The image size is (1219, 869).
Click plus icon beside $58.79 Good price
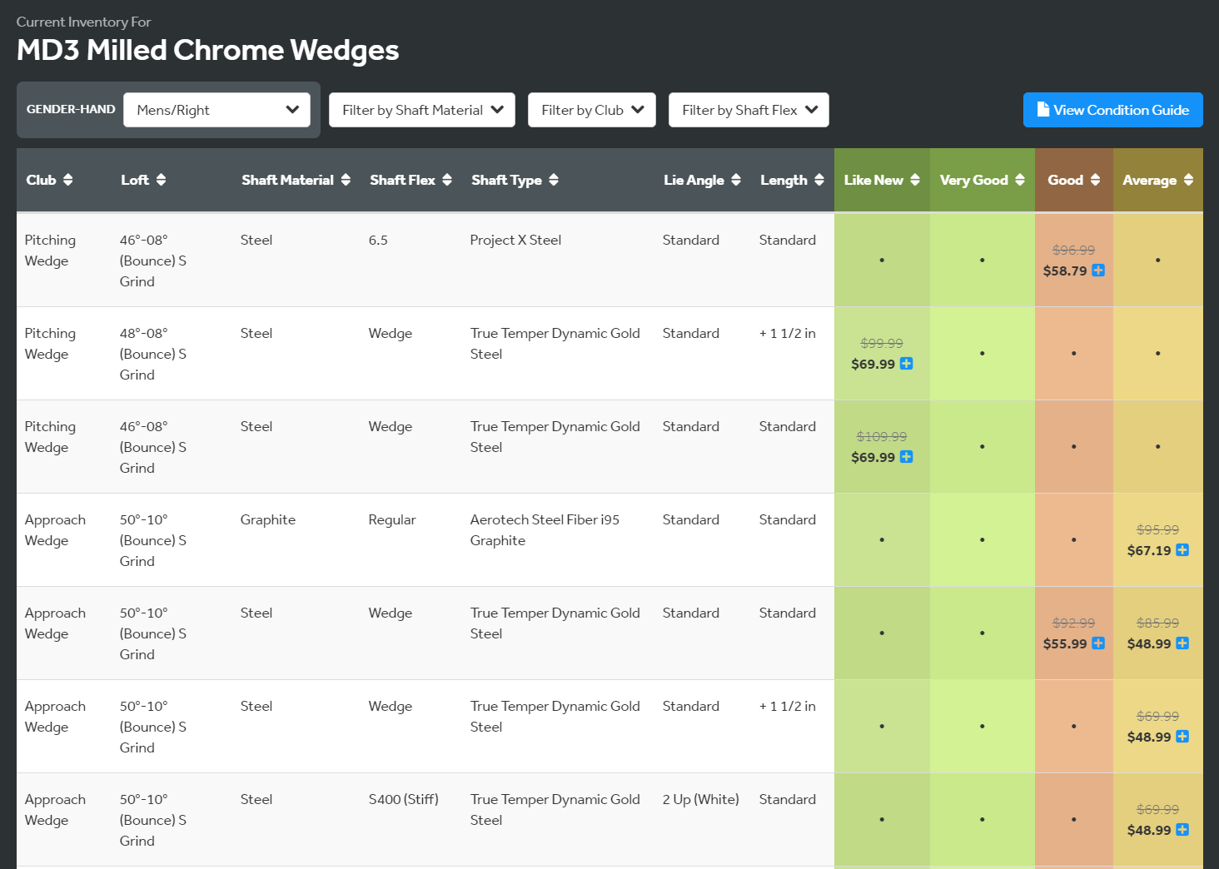(1098, 271)
